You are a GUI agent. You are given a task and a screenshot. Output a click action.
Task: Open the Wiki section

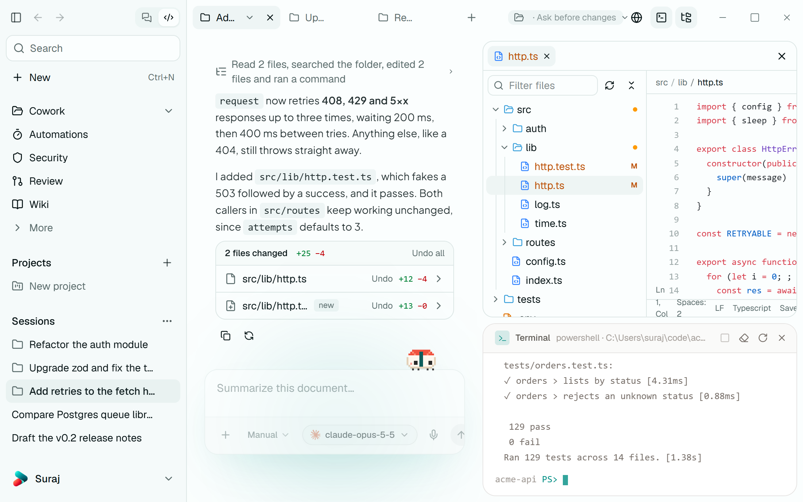pos(93,204)
